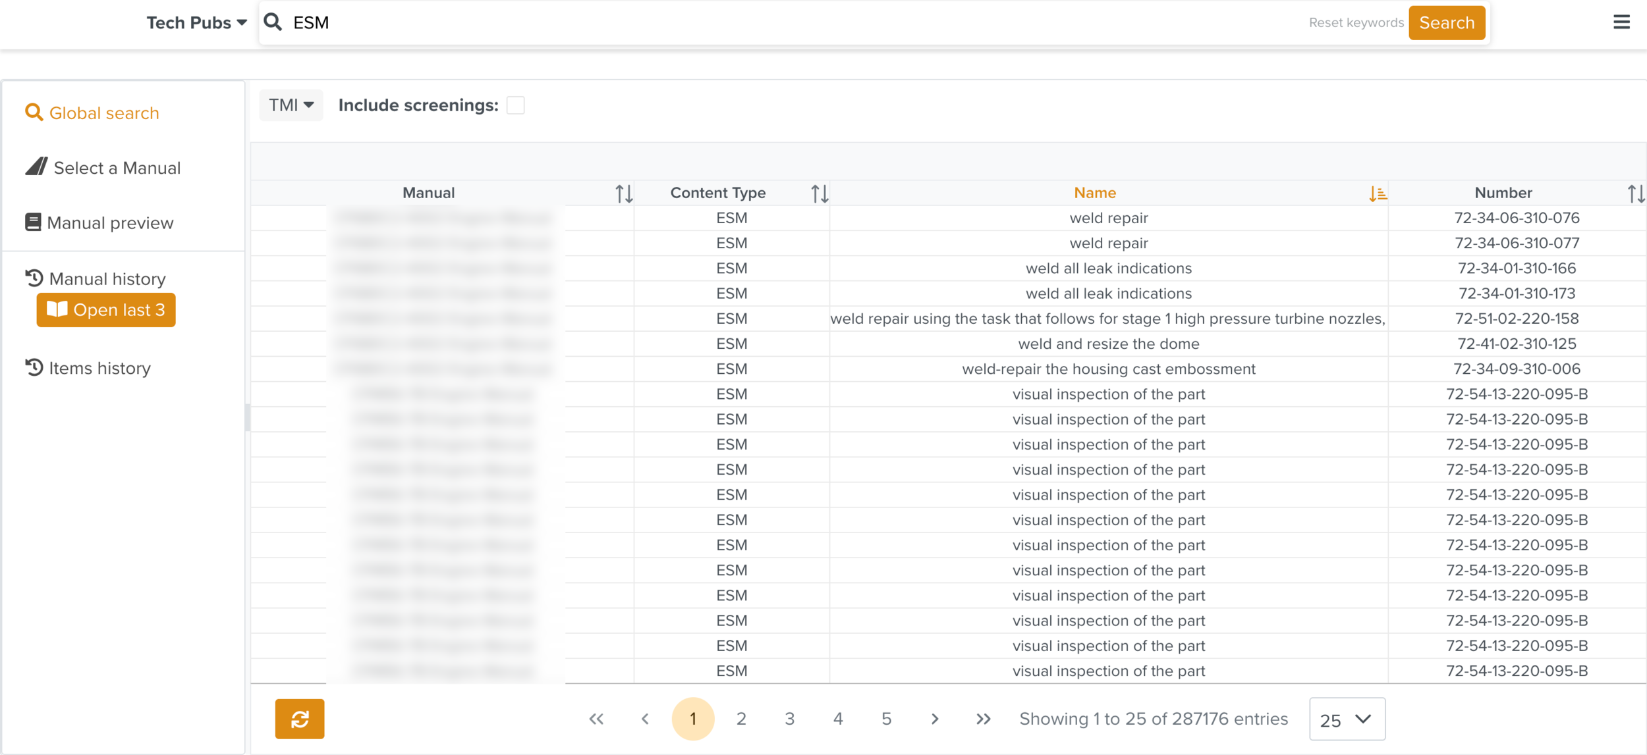Sort by Manual column arrows
This screenshot has height=755, width=1647.
[624, 194]
